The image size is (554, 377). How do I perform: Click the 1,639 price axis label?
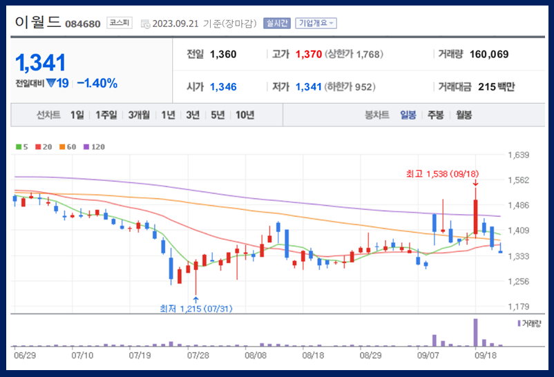519,155
